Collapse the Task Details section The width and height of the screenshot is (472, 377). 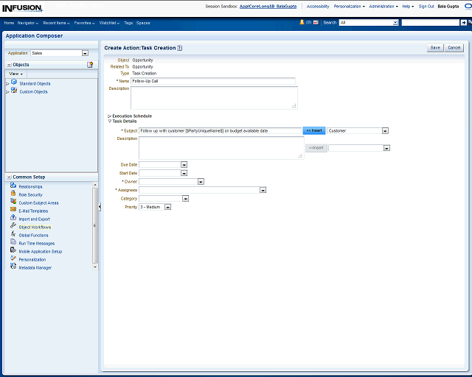click(x=110, y=121)
